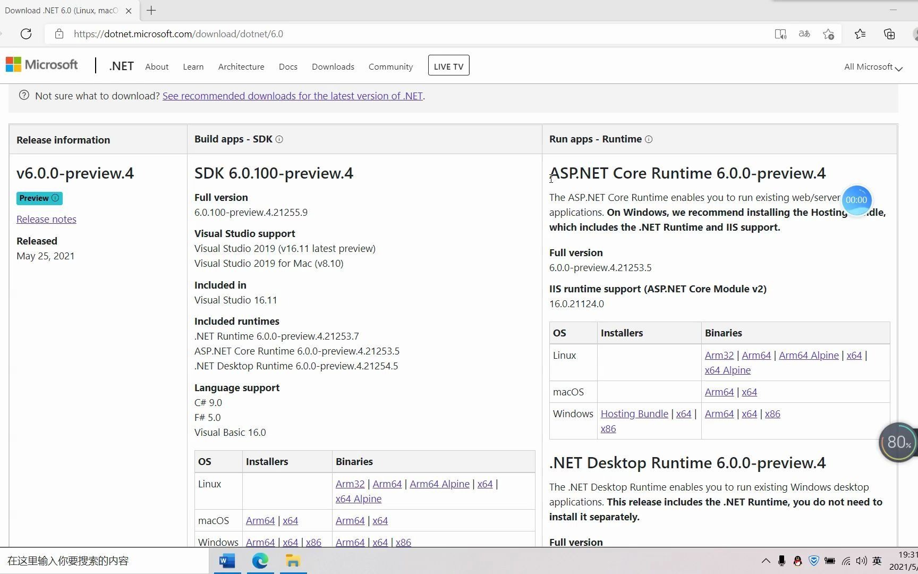
Task: Click the browser address bar URL
Action: pyautogui.click(x=178, y=34)
